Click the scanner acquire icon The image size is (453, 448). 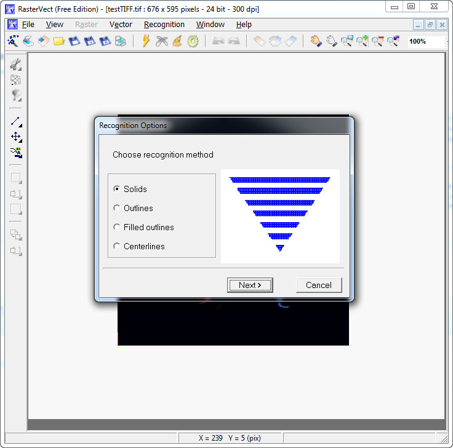pos(28,41)
